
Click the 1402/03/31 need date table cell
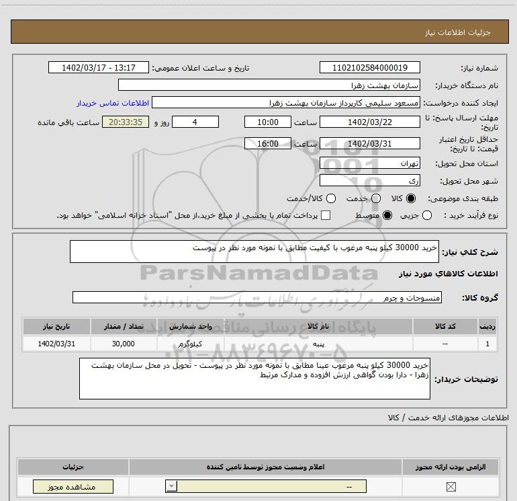(x=56, y=344)
